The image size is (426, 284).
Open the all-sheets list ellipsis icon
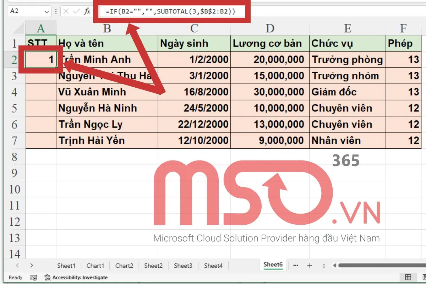click(296, 266)
